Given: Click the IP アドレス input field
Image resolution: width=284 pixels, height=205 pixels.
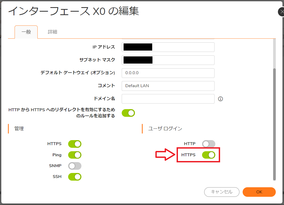Looking at the screenshot, I should point(168,47).
